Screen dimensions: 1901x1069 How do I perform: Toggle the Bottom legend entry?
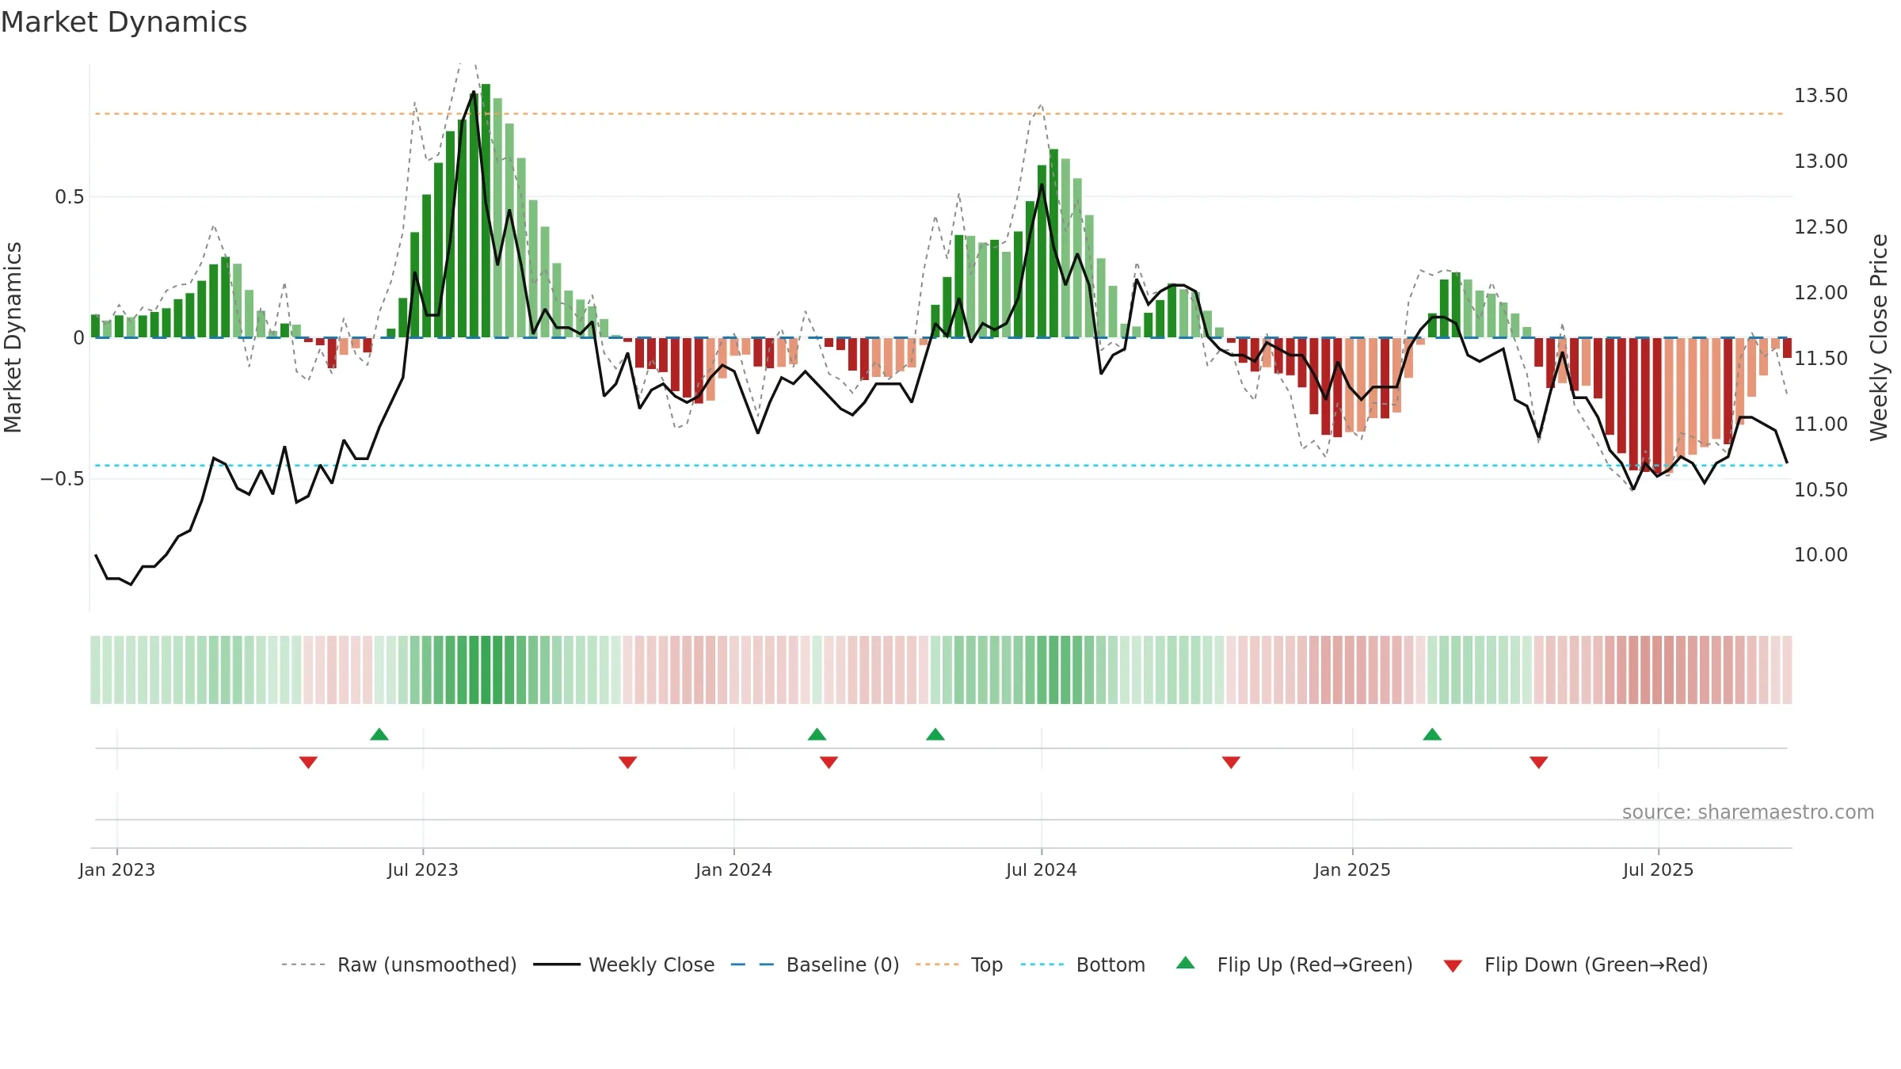coord(1083,964)
